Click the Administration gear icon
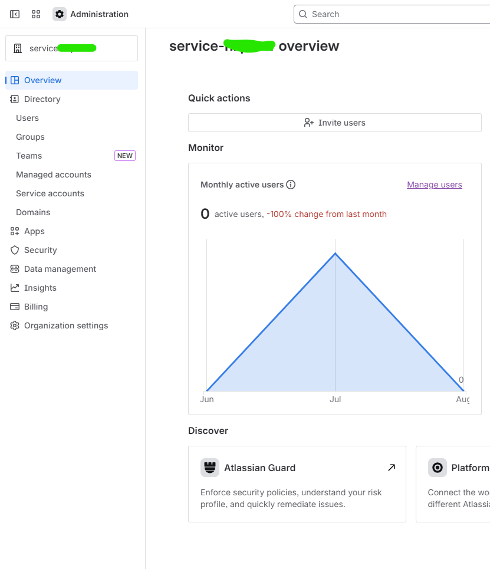The image size is (490, 569). coord(60,14)
